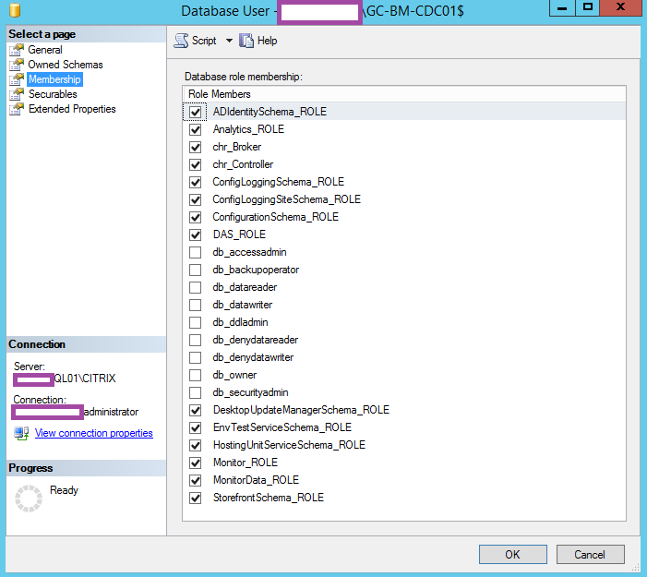This screenshot has height=577, width=647.
Task: Uncheck ADIdentitySchema_ROLE checkbox
Action: click(x=195, y=112)
